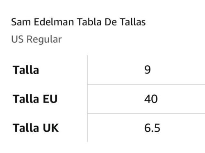Click the vertical divider beside the row headers
The width and height of the screenshot is (205, 153).
(x=87, y=98)
